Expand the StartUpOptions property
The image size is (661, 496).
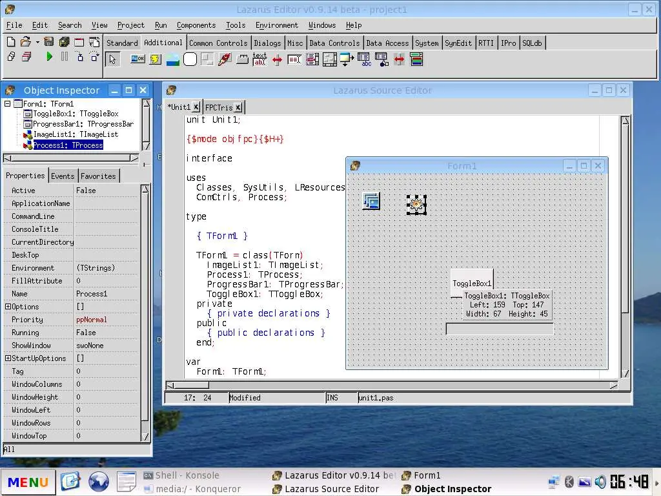pyautogui.click(x=8, y=358)
